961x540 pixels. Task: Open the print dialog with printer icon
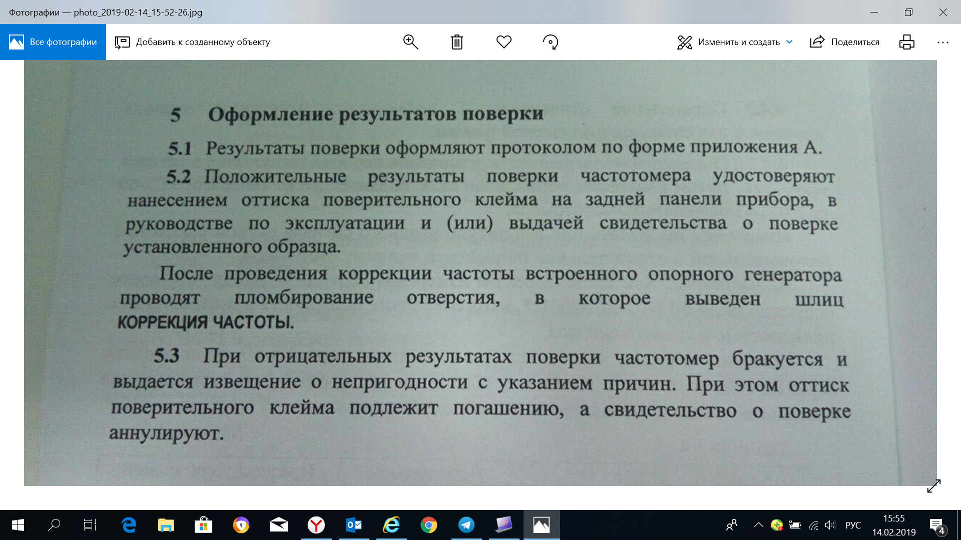pyautogui.click(x=906, y=42)
